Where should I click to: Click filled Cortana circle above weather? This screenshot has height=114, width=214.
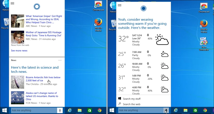click(x=143, y=9)
